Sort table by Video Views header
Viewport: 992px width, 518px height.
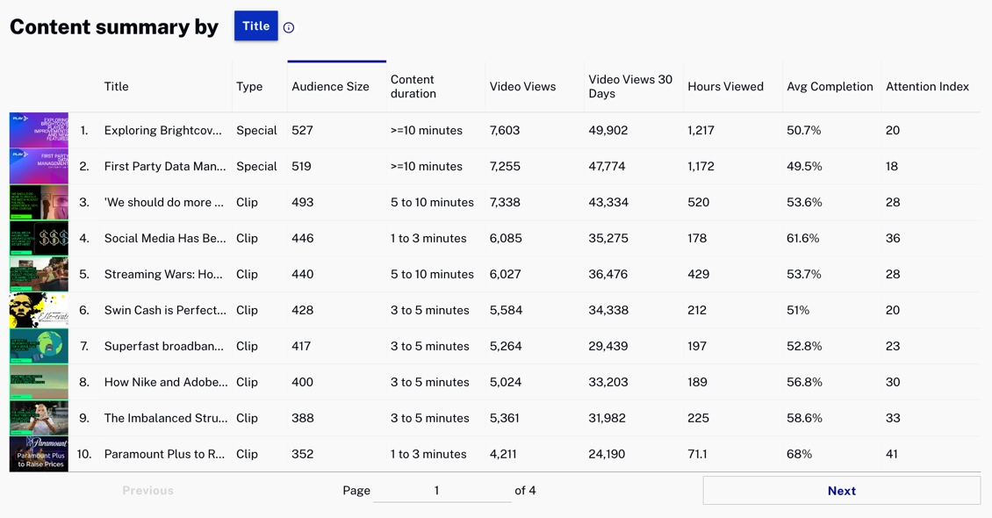tap(522, 87)
